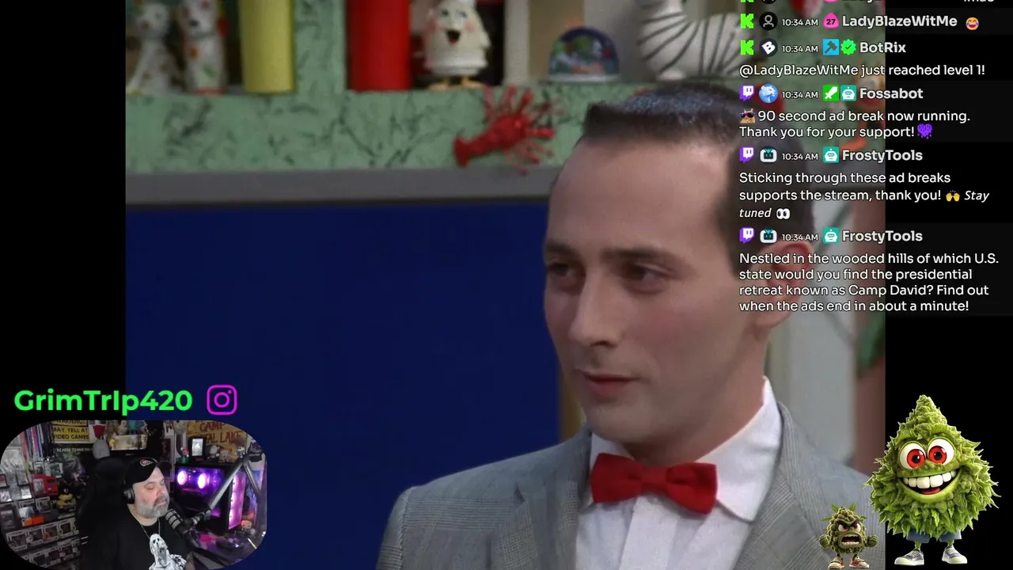Click the bot badge above 'Sticking through these ad breaks'
The image size is (1013, 570).
click(x=830, y=155)
